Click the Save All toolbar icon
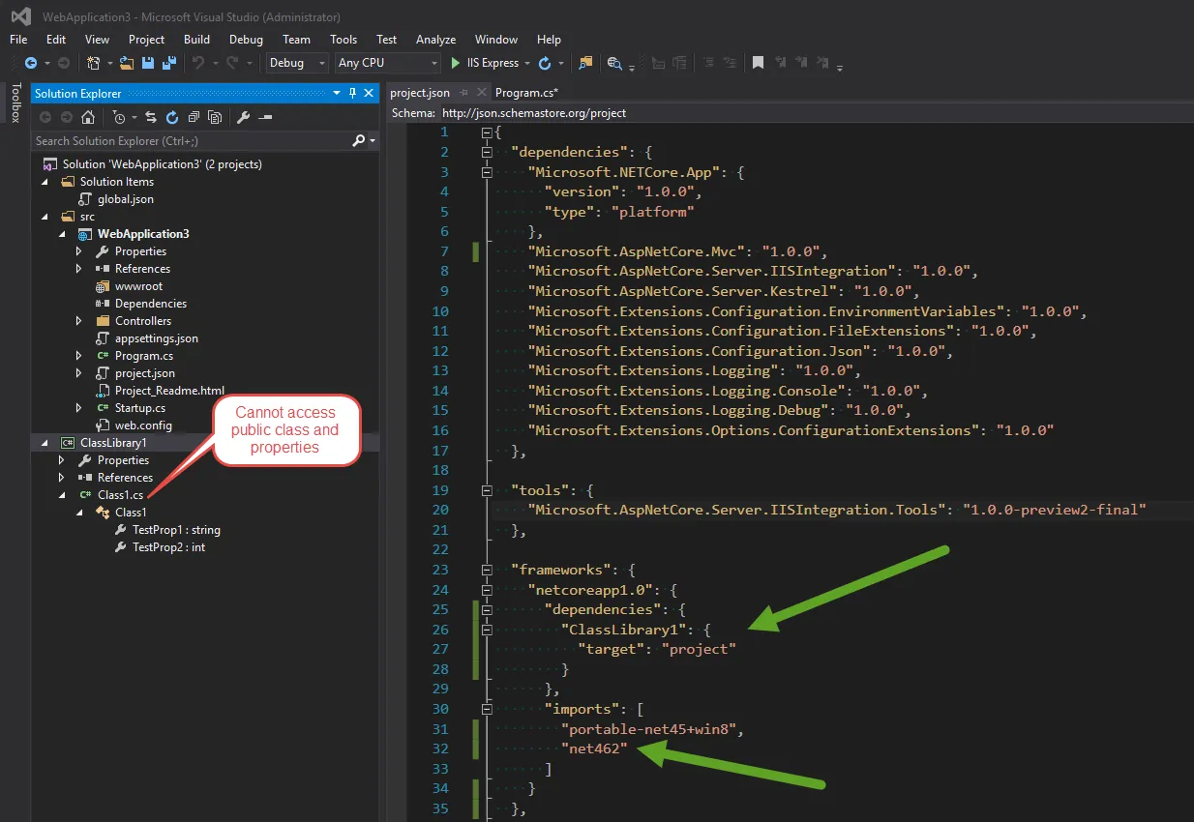This screenshot has height=822, width=1194. pos(169,63)
